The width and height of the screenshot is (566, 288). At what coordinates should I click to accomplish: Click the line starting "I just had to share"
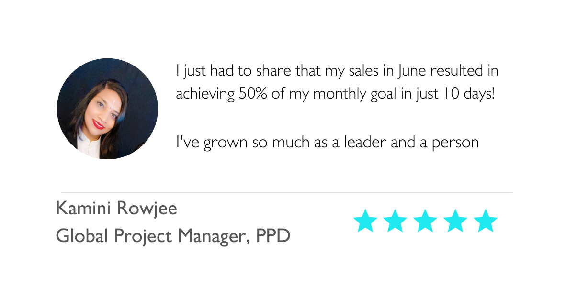(337, 71)
